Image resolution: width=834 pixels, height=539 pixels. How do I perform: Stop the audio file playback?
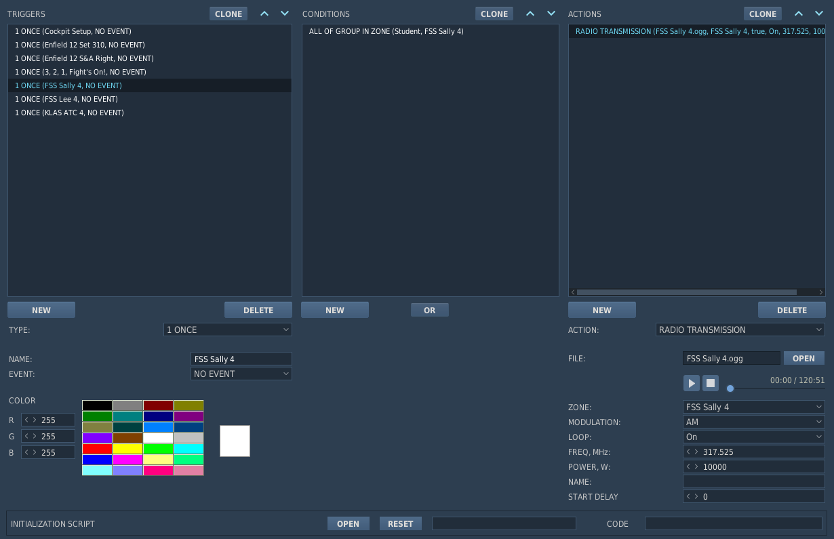coord(711,383)
